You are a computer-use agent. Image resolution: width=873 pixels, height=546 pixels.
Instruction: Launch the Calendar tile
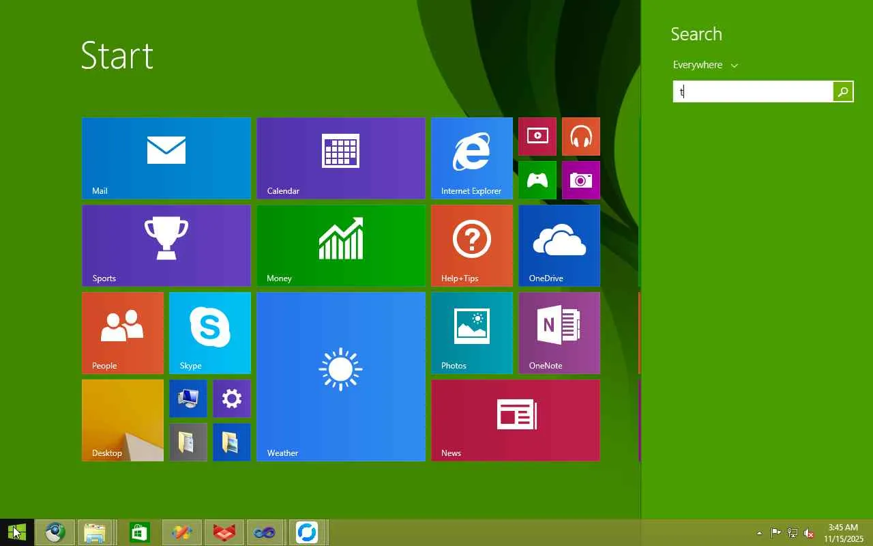[341, 158]
